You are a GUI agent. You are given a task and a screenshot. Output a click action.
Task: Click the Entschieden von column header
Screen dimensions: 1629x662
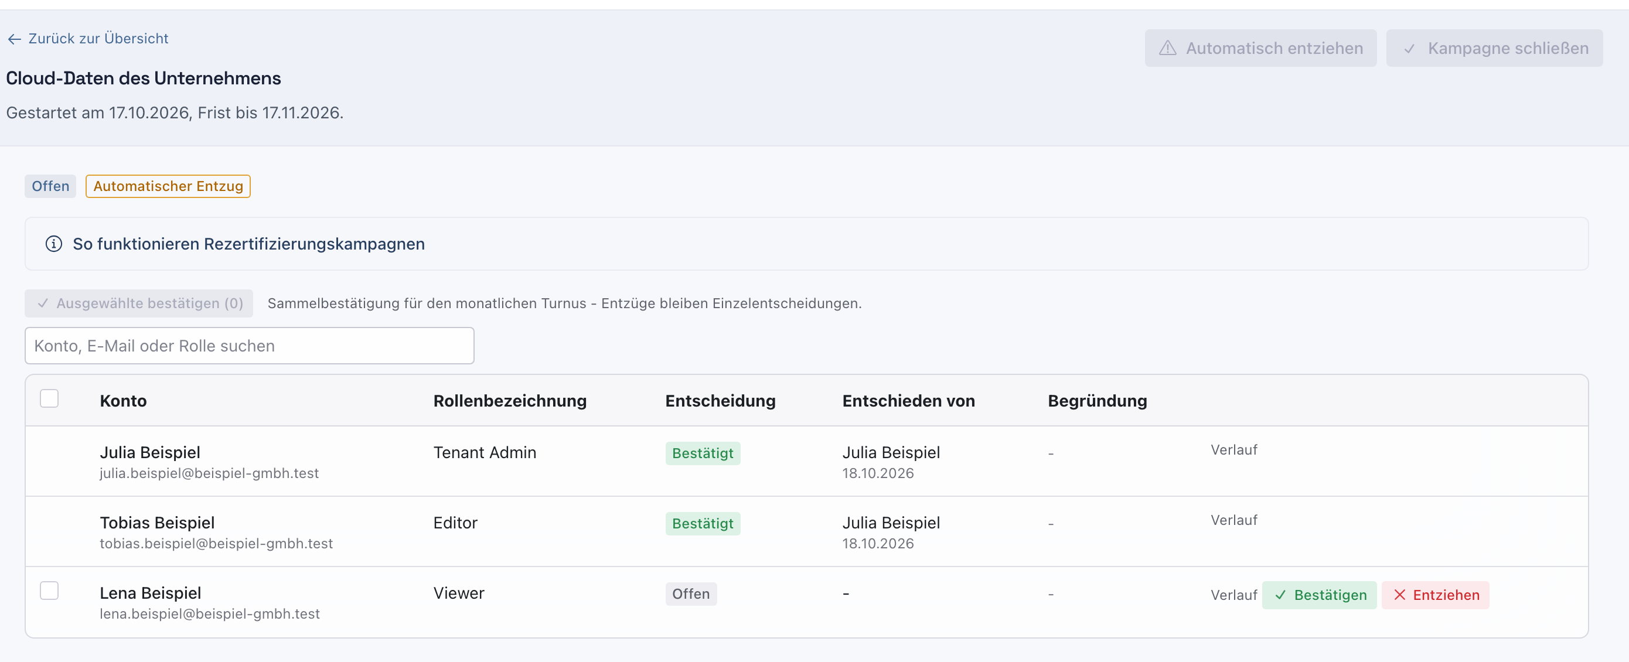908,401
